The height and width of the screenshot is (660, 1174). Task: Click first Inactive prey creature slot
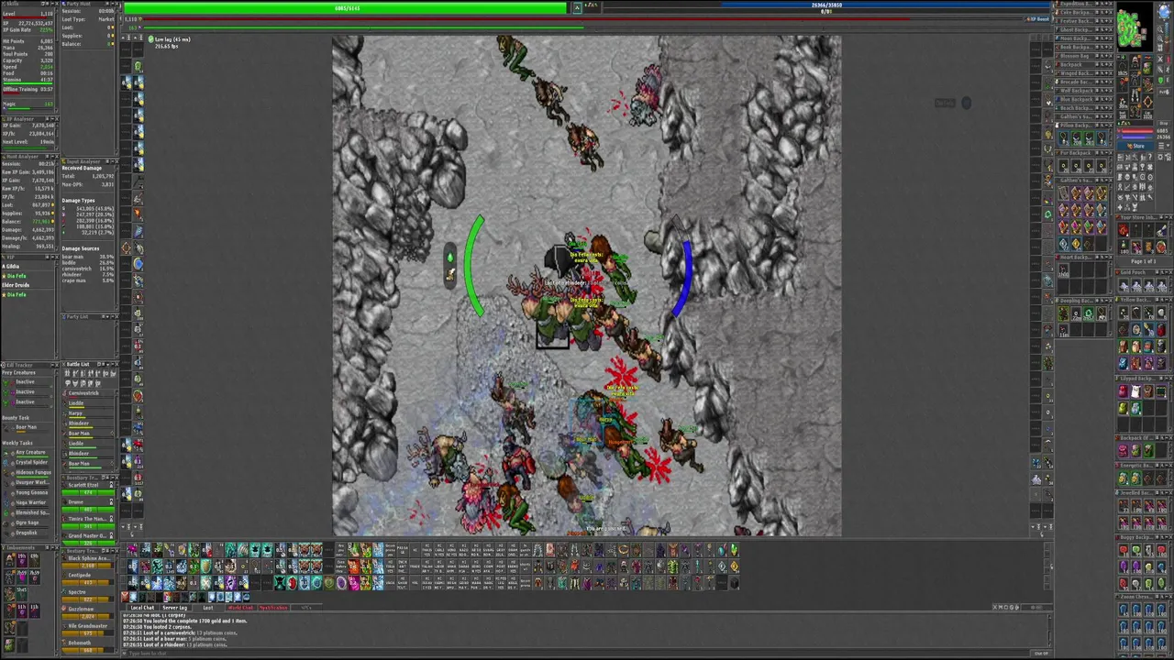pyautogui.click(x=25, y=381)
